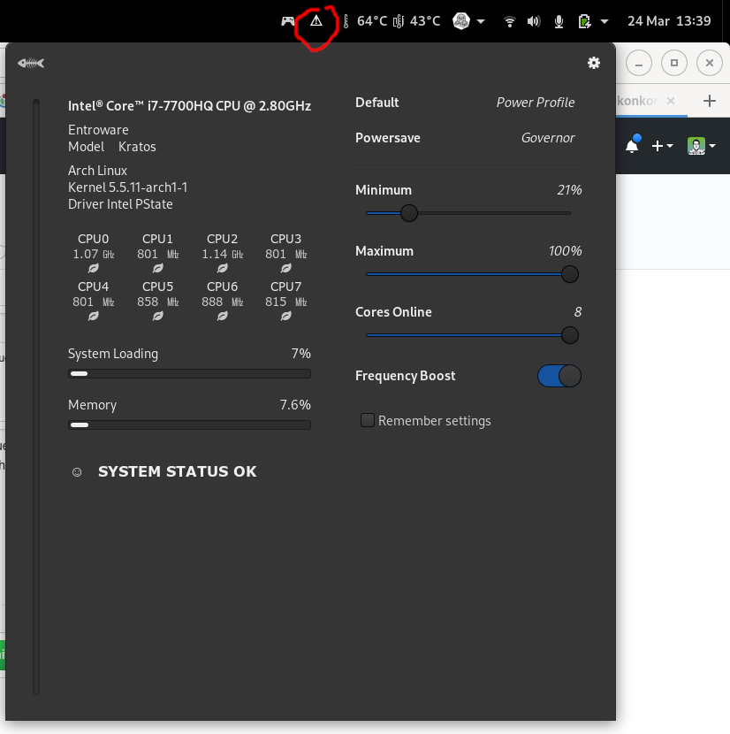Click the CPU6 888 MHz reading
Viewport: 730px width, 734px height.
click(x=223, y=302)
